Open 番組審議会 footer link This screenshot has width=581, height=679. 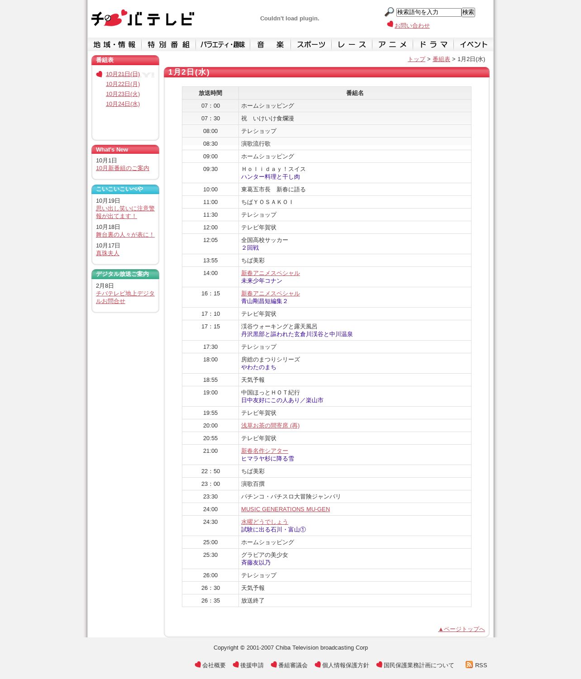click(x=293, y=665)
